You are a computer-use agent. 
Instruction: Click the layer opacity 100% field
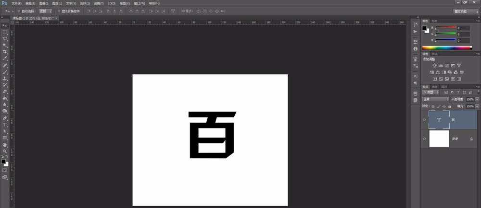(x=469, y=99)
